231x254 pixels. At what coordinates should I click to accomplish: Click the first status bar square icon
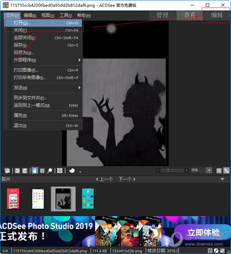[x=210, y=251]
